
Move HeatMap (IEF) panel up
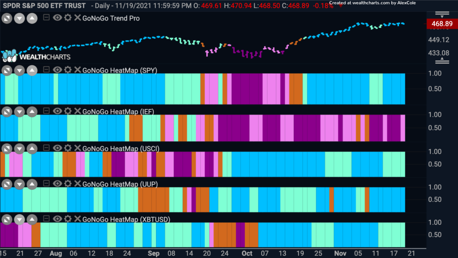(32, 112)
